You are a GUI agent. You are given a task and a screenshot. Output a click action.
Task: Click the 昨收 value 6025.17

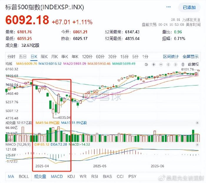[80, 39]
